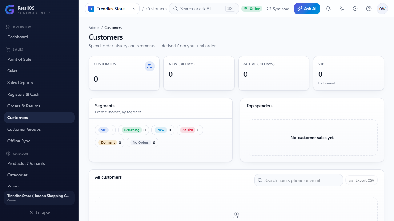The height and width of the screenshot is (221, 394).
Task: Open Offline Sync
Action: click(39, 141)
